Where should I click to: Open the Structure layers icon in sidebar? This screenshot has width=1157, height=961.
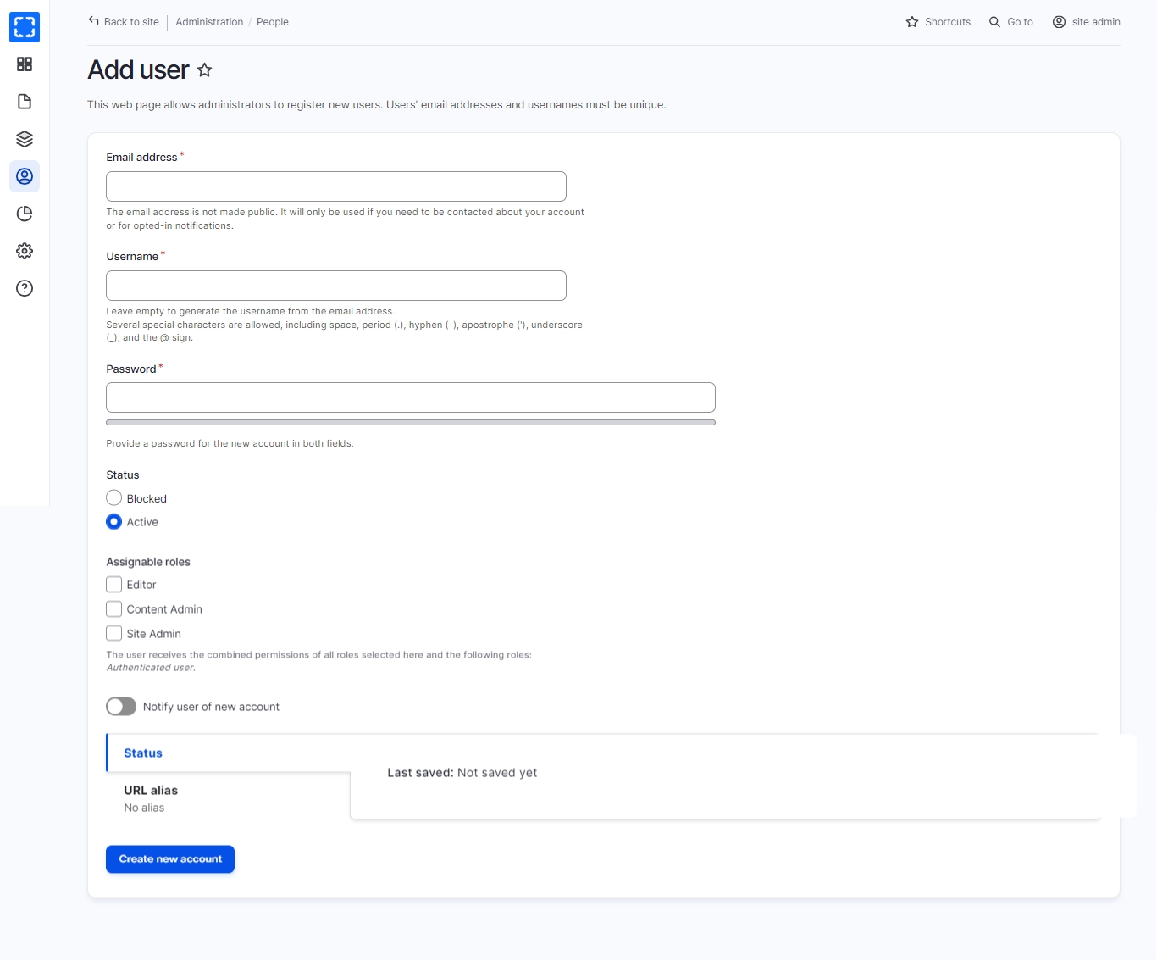coord(25,139)
